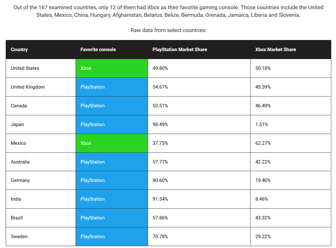Click the United Kingdom country cell
This screenshot has height=248, width=336.
click(x=41, y=87)
